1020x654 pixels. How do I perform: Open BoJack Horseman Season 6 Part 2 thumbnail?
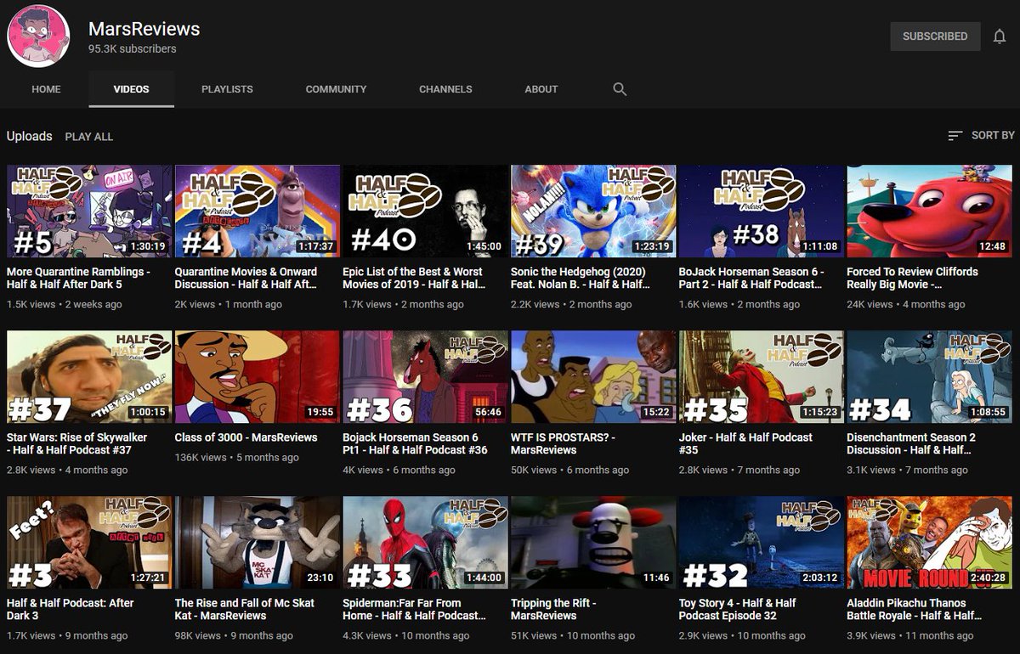point(762,211)
